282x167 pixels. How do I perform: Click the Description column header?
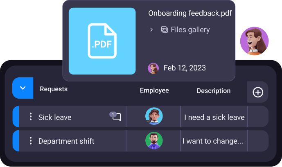(x=214, y=91)
